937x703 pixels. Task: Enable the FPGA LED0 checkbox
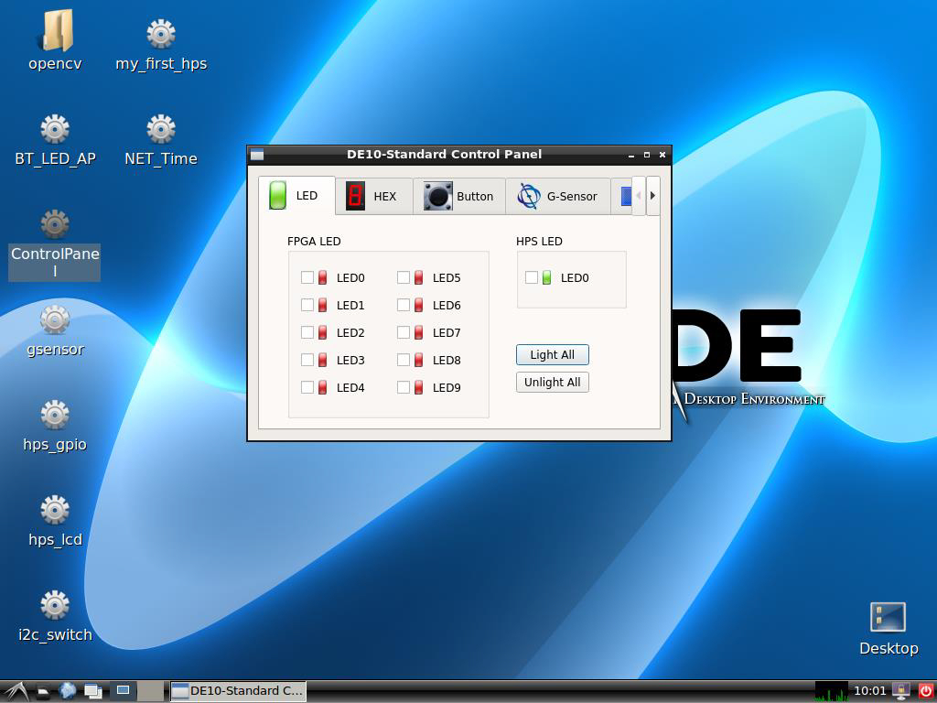pos(307,277)
